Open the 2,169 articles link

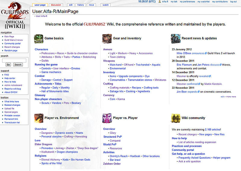pyautogui.click(x=213, y=130)
